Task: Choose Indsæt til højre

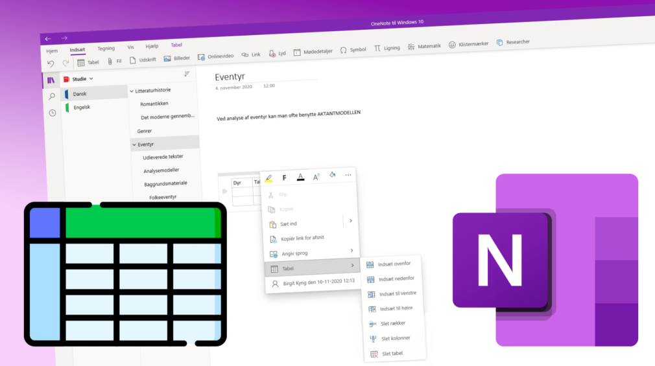Action: click(x=396, y=309)
